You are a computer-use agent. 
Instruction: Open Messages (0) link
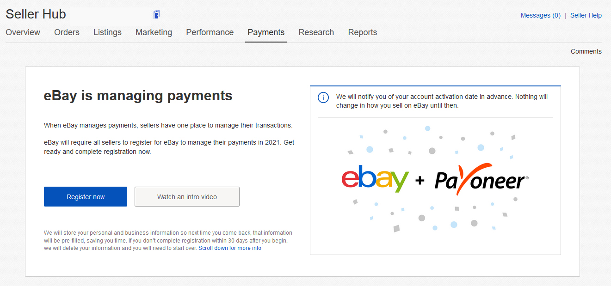[x=540, y=15]
